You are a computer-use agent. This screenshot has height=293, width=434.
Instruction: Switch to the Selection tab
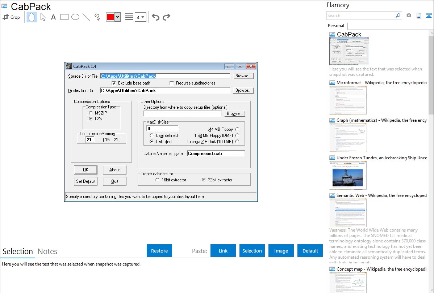18,251
